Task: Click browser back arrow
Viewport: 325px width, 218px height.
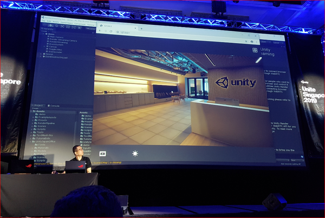Action: [x=100, y=31]
